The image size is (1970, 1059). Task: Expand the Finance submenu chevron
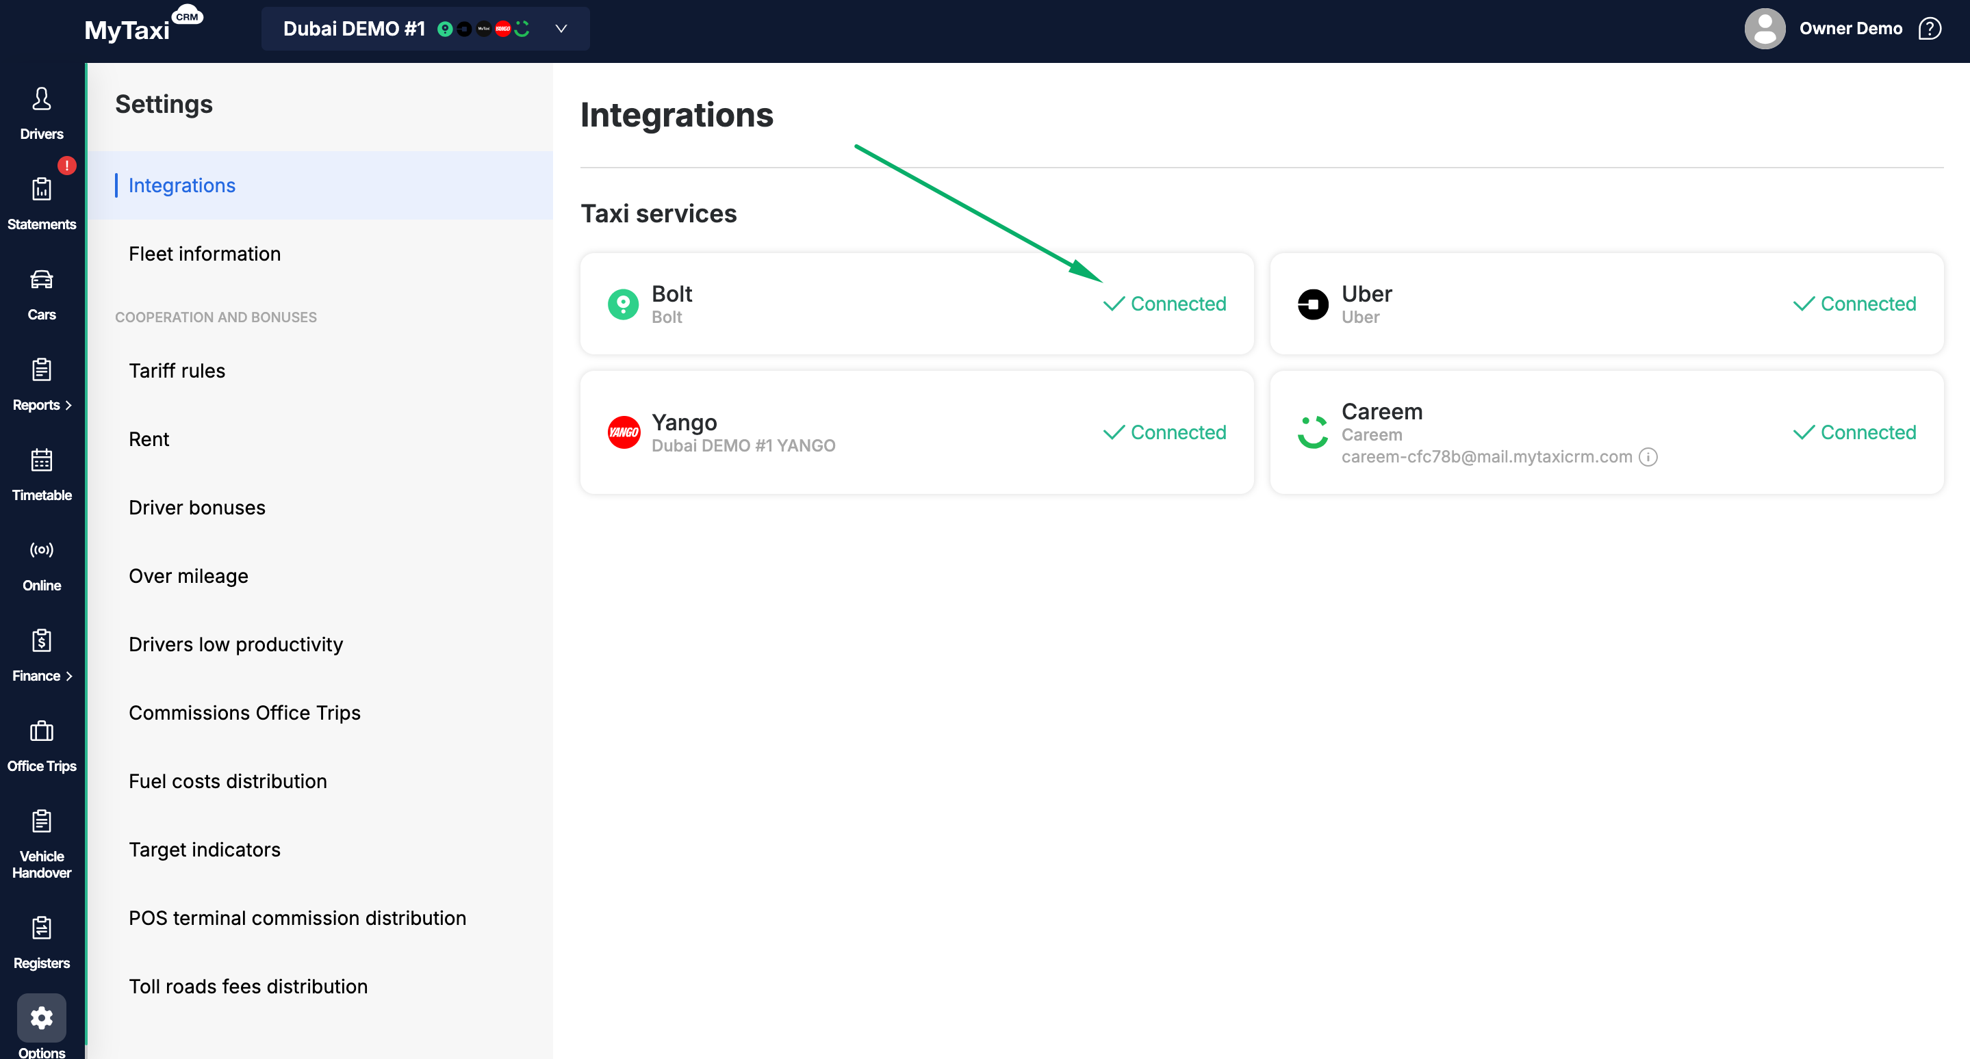click(69, 676)
